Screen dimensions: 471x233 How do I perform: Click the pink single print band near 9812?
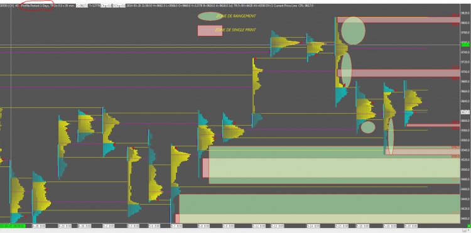[398, 20]
